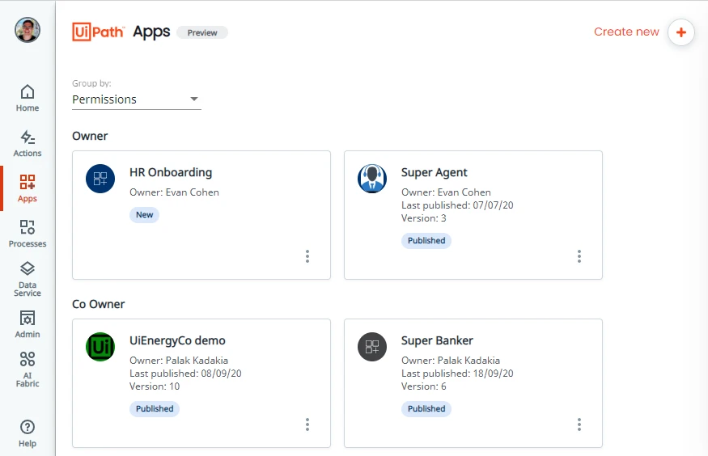Image resolution: width=708 pixels, height=456 pixels.
Task: Open the user profile avatar
Action: [28, 30]
